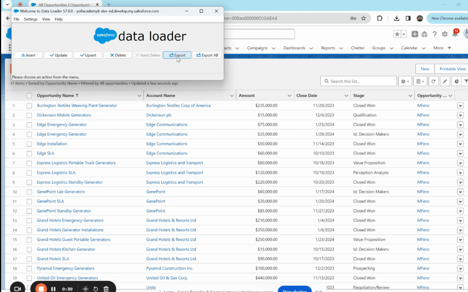Stop the Loom recording with red button
The width and height of the screenshot is (468, 292).
(x=41, y=288)
